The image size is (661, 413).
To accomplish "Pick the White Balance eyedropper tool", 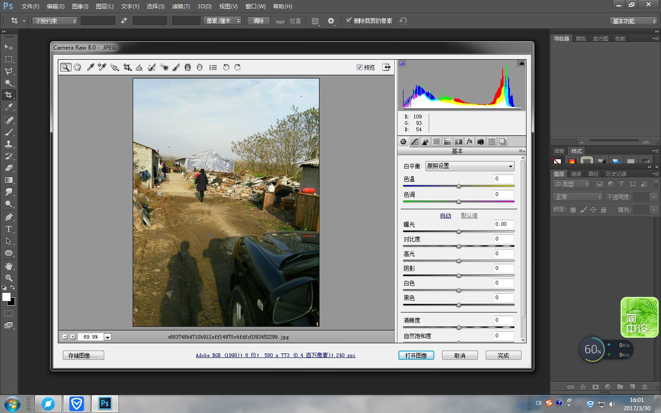I will point(90,67).
